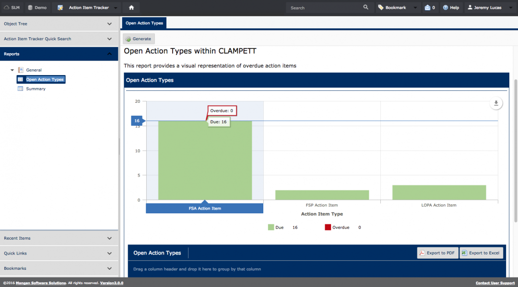This screenshot has width=518, height=287.
Task: Click the search magnifier icon
Action: click(x=366, y=8)
